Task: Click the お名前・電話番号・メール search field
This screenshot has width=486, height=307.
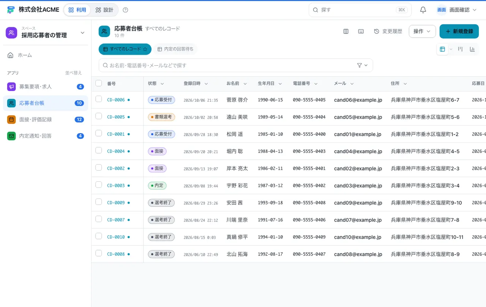Action: click(236, 65)
